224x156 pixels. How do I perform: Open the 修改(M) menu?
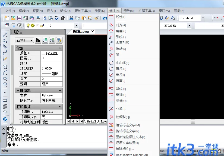coord(129,11)
